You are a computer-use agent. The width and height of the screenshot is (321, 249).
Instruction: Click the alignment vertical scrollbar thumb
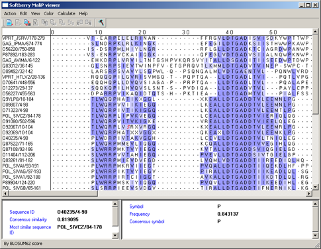pos(315,74)
